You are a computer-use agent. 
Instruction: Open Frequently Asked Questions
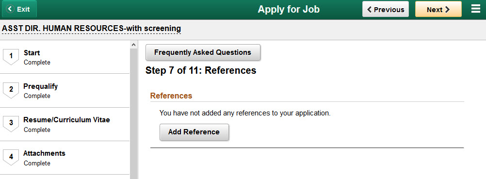click(203, 52)
